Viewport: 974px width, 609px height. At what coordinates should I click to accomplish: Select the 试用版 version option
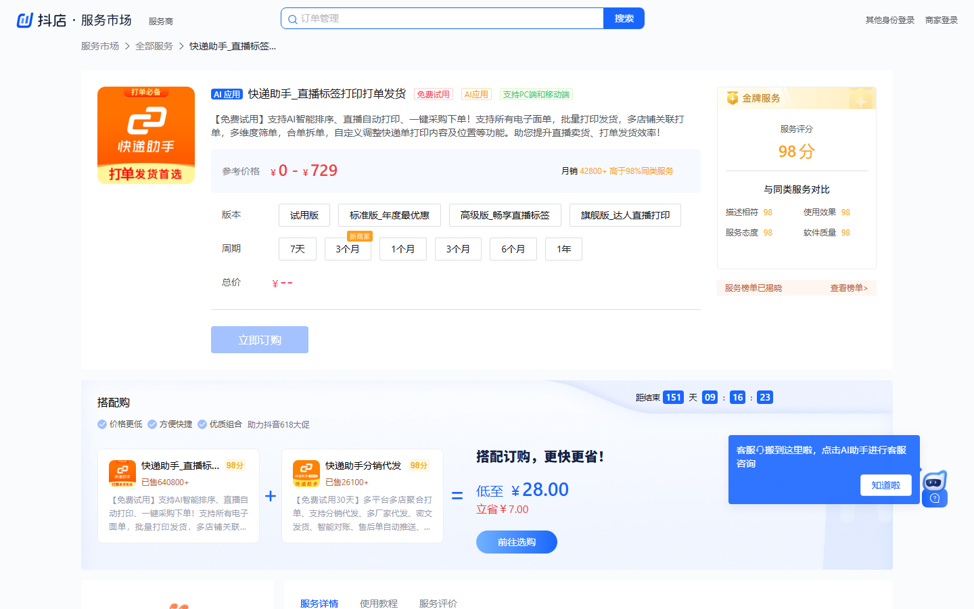[304, 215]
